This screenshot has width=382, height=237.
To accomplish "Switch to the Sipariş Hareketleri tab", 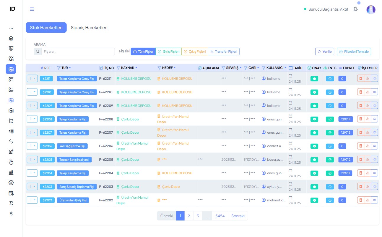I will click(89, 28).
